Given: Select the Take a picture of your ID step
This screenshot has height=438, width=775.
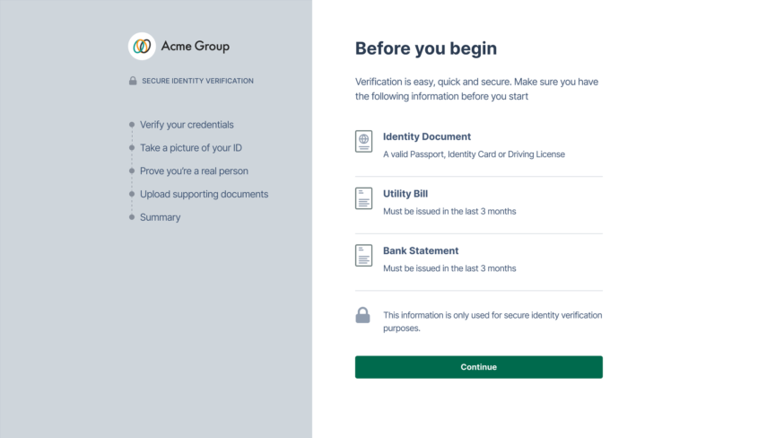Looking at the screenshot, I should 191,148.
